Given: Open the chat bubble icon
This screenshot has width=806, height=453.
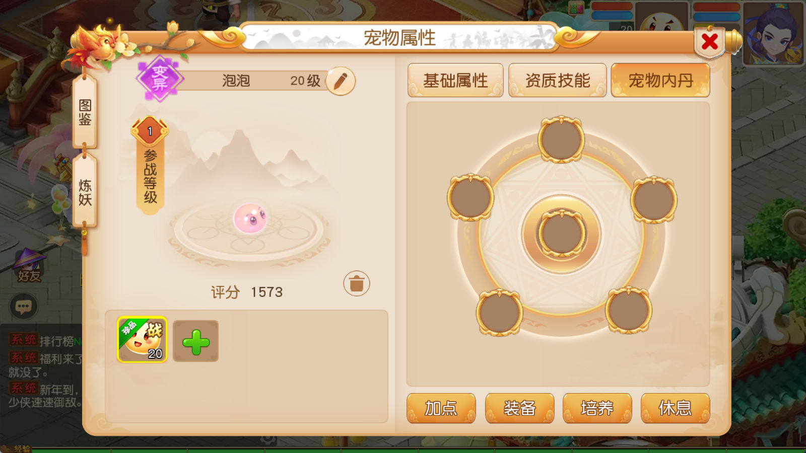Looking at the screenshot, I should [23, 306].
